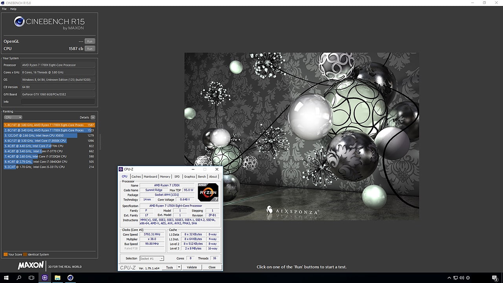Switch to Mainboard tab in CPU-Z
This screenshot has height=283, width=503.
tap(150, 177)
